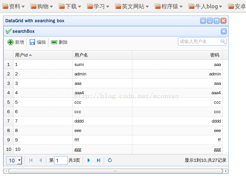The height and width of the screenshot is (184, 246).
Task: Select username cell fff
Action: [x=102, y=140]
